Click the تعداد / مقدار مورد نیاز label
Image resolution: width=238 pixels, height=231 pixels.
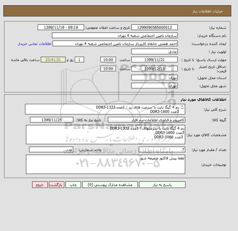(x=209, y=150)
